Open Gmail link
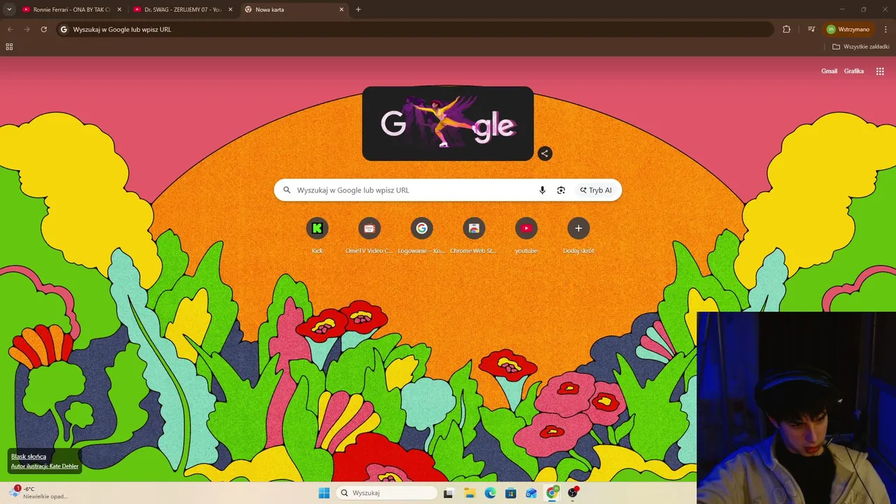This screenshot has height=504, width=896. [x=829, y=71]
